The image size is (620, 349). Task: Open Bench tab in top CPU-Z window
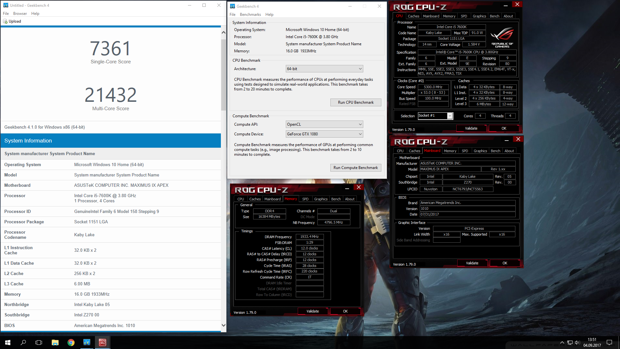pos(494,16)
